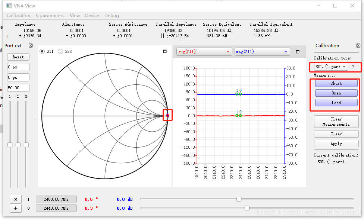The width and height of the screenshot is (364, 219).
Task: Open the View menu
Action: point(75,16)
